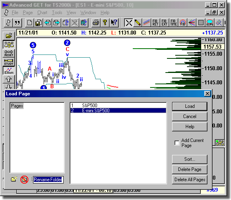Select the FIB RET retracement tool
The image size is (231, 200).
coord(156,23)
